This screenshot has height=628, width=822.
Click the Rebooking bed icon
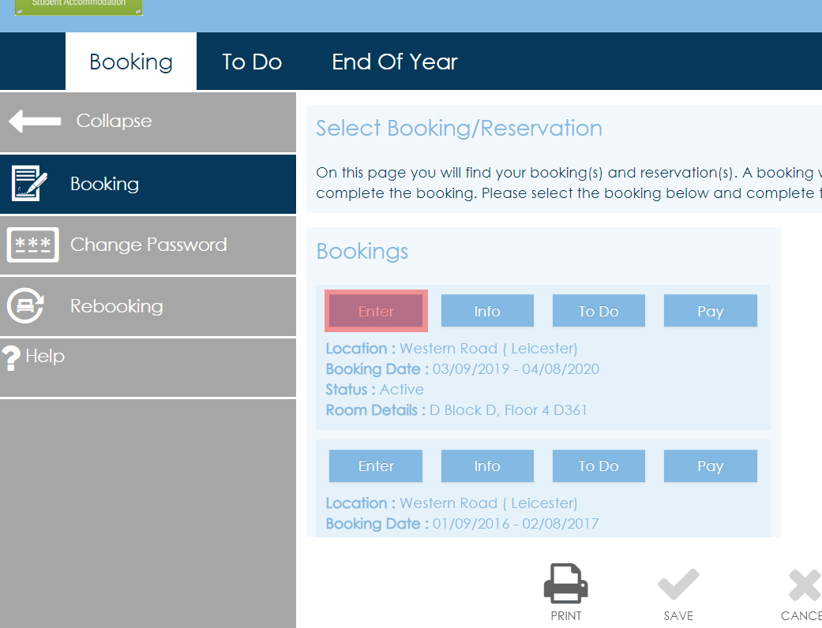25,305
